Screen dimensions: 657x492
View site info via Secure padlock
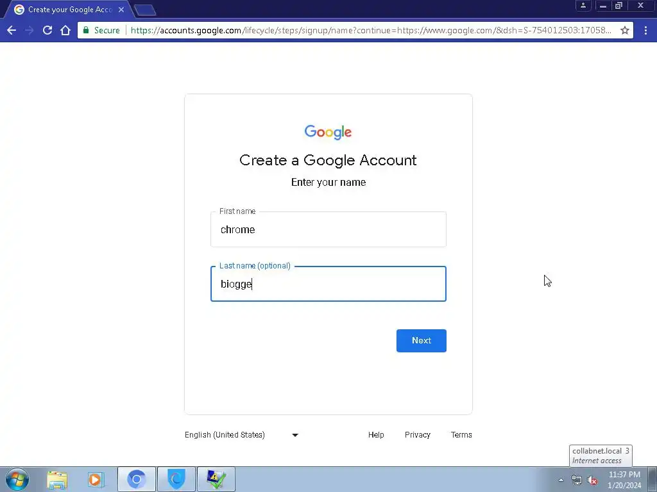tap(102, 30)
